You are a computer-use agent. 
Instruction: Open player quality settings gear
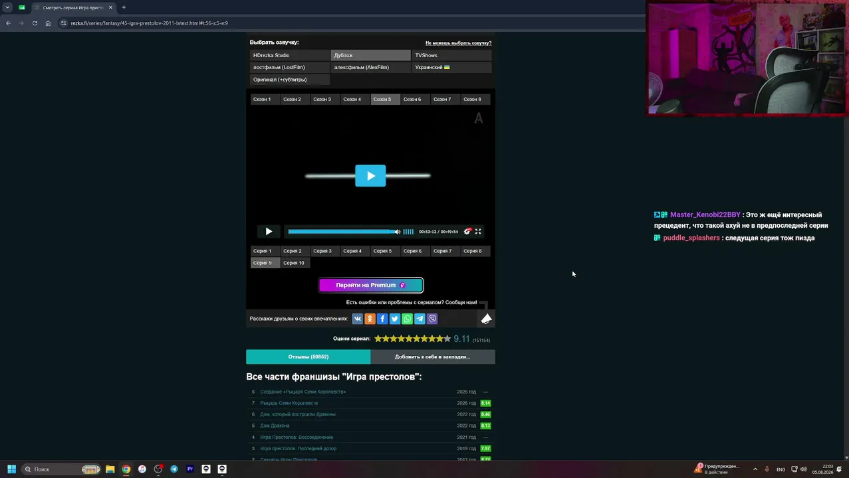coord(467,232)
